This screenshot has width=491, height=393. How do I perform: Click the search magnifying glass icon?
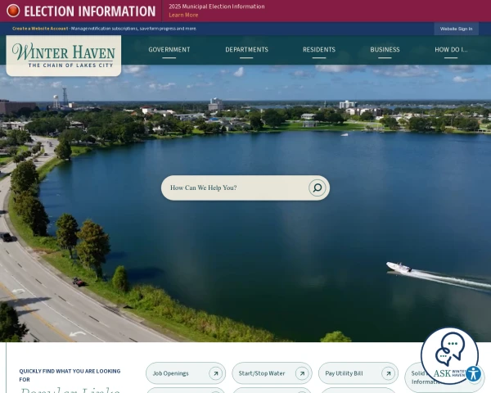click(317, 188)
